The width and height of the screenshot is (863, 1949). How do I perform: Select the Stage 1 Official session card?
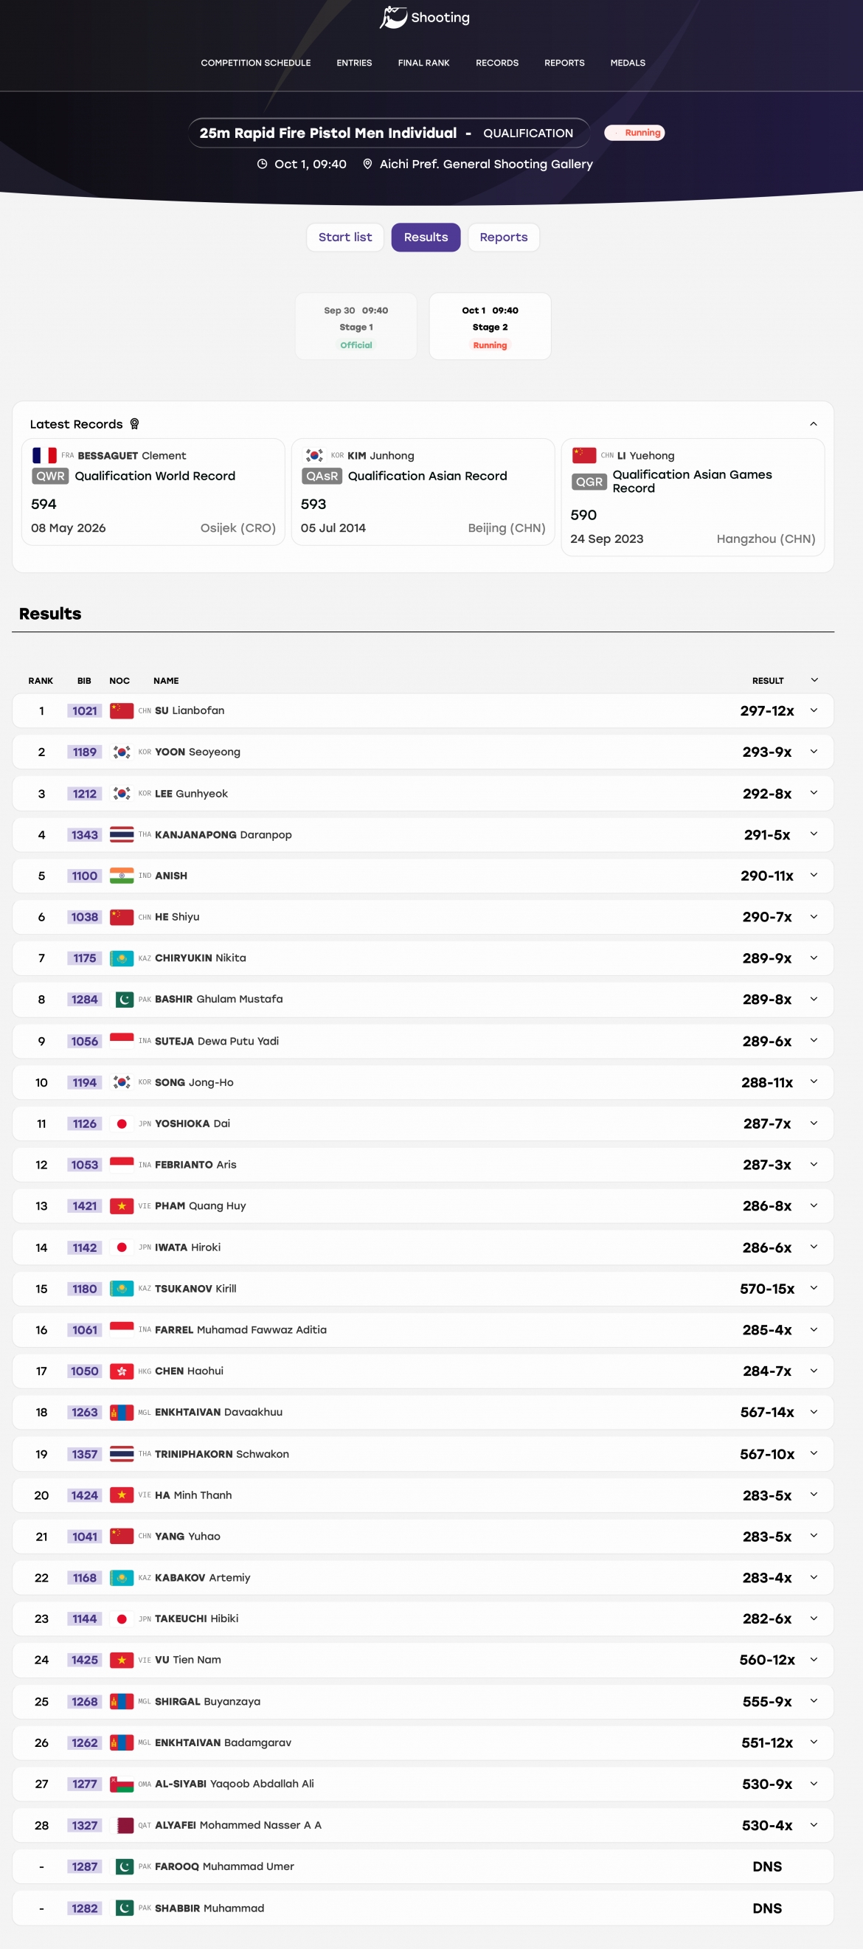point(356,326)
